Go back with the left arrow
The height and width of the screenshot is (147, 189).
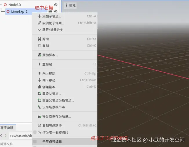click(x=1, y=136)
